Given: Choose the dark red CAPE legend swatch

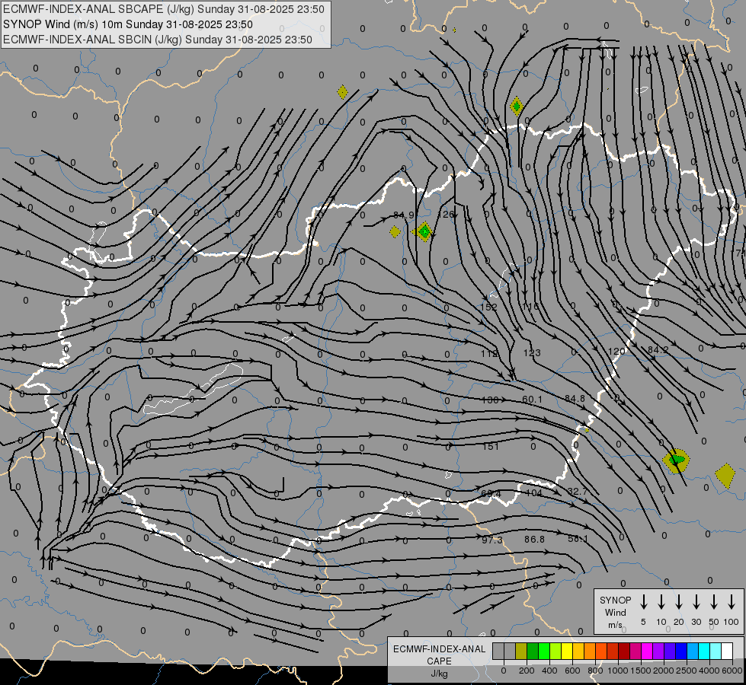Looking at the screenshot, I should click(624, 652).
